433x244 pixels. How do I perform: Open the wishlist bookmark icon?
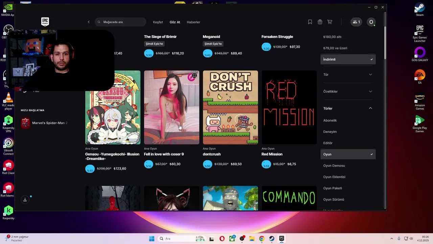coord(310,22)
